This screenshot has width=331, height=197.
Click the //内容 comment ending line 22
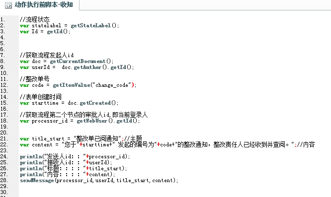pyautogui.click(x=306, y=145)
